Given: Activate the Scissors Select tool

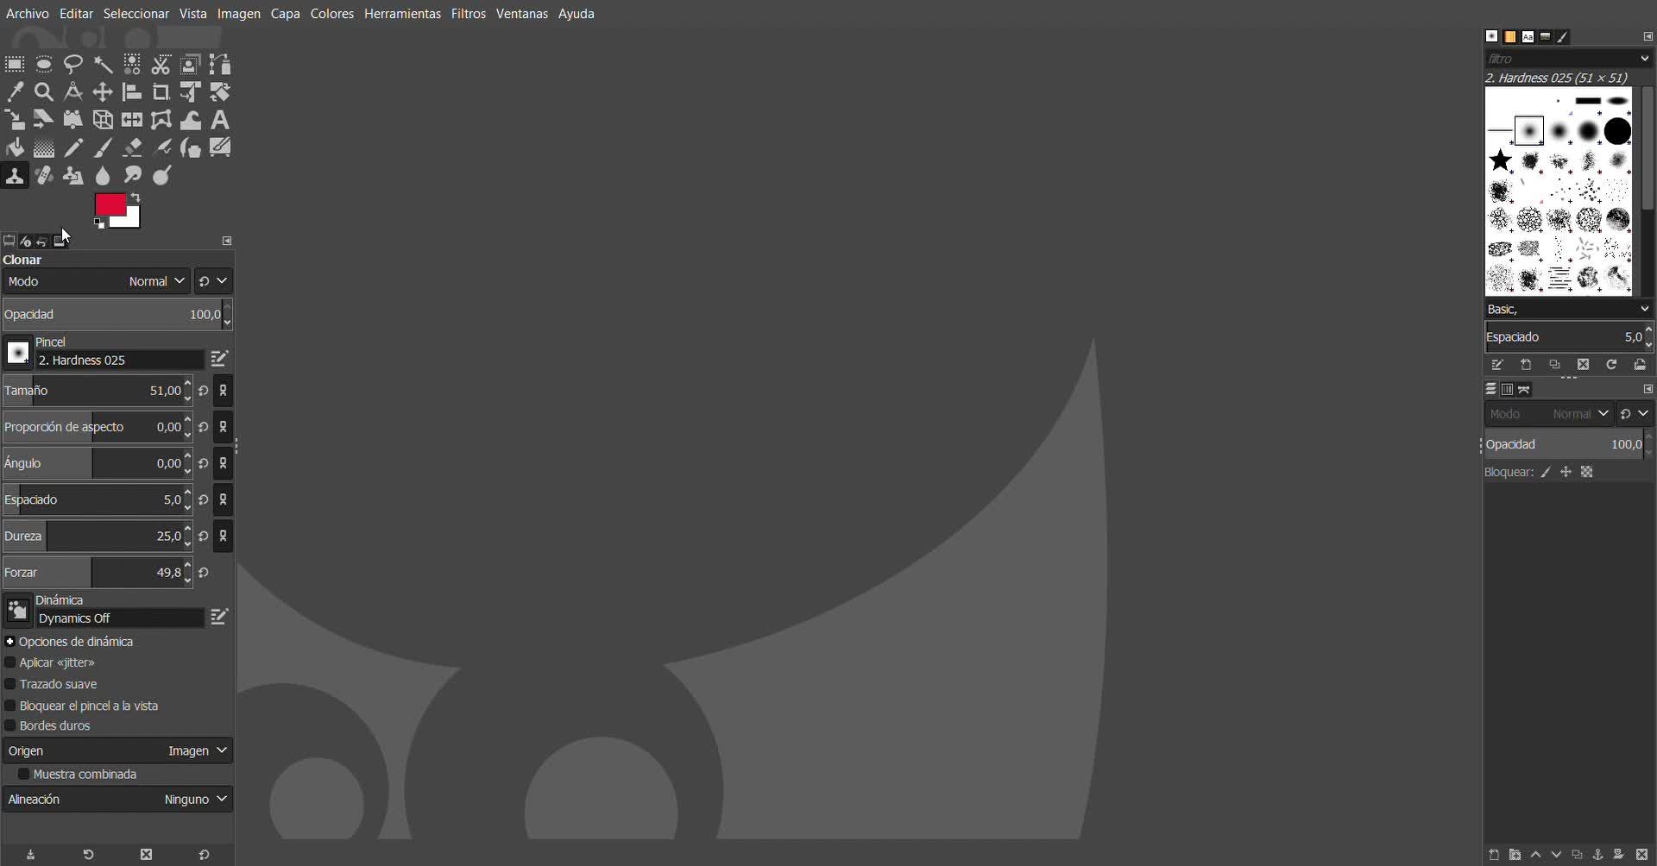Looking at the screenshot, I should pos(161,65).
